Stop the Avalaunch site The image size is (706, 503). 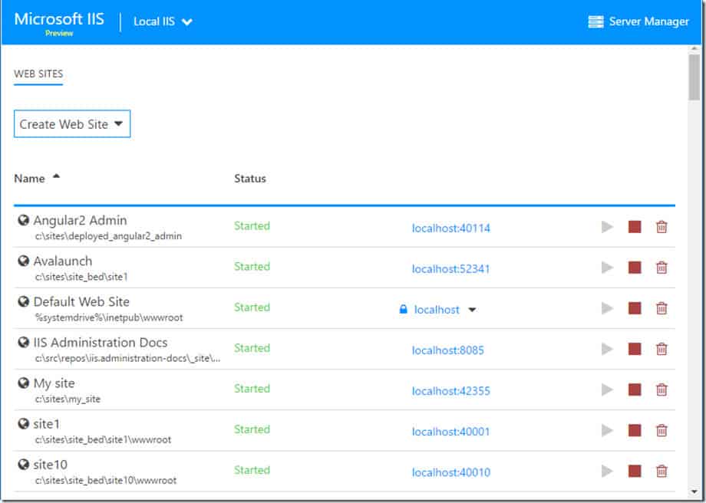pyautogui.click(x=635, y=268)
